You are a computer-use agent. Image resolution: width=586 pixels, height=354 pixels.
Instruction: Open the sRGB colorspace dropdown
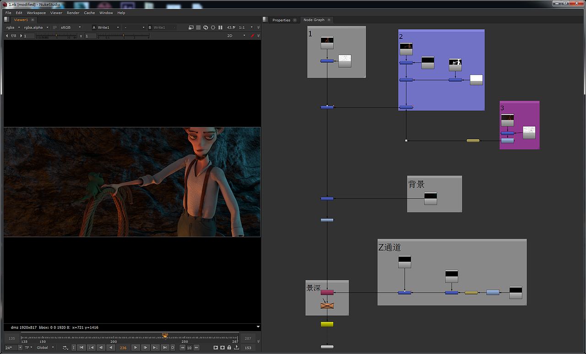(71, 27)
